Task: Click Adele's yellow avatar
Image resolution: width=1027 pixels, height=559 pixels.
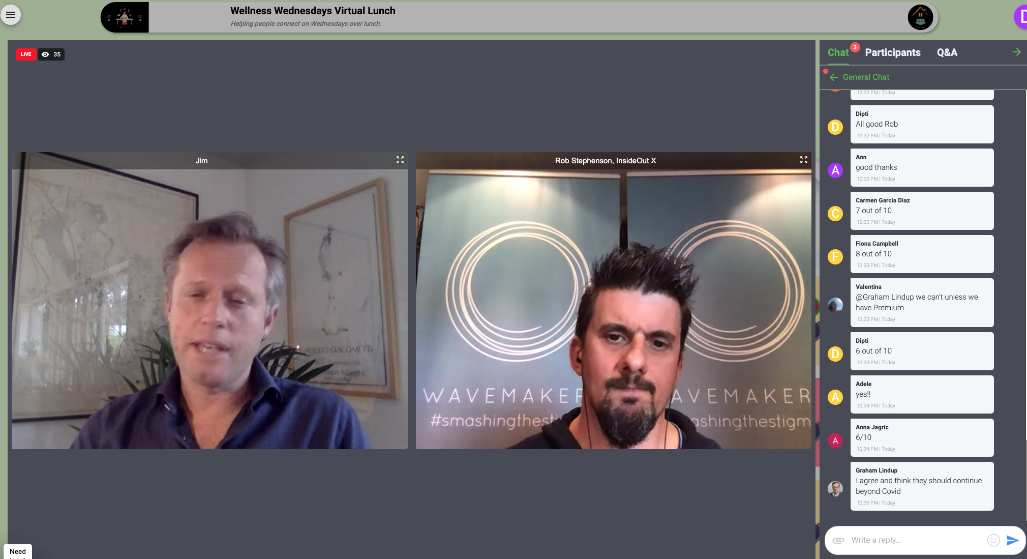Action: (x=835, y=397)
